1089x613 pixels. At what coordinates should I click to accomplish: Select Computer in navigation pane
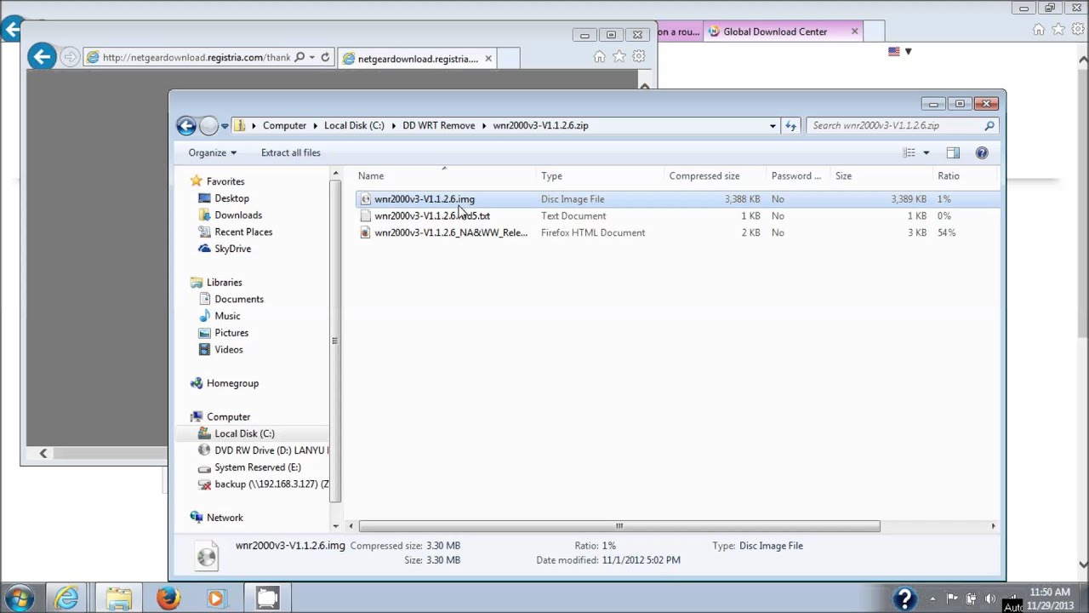[x=228, y=416]
